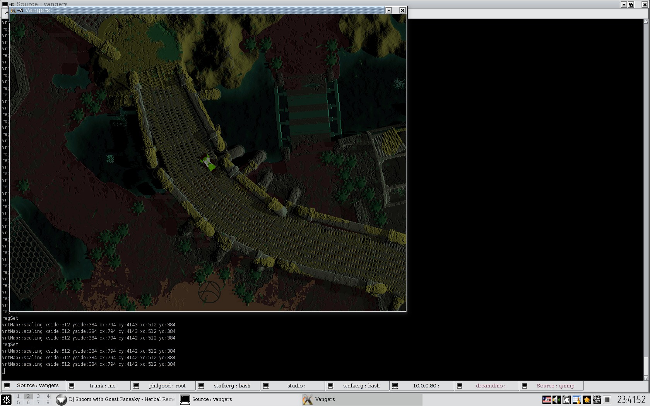This screenshot has width=650, height=406.
Task: Switch to virtual desktop 4 in pager
Action: (x=48, y=396)
